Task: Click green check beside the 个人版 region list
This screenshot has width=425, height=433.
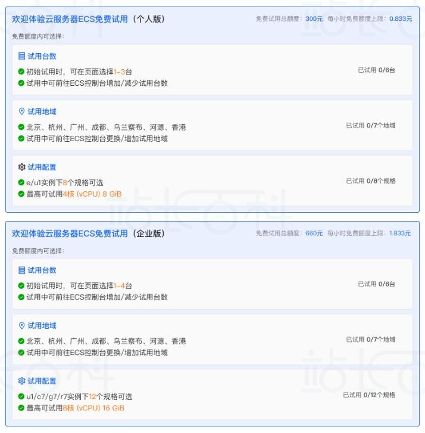Action: point(21,127)
